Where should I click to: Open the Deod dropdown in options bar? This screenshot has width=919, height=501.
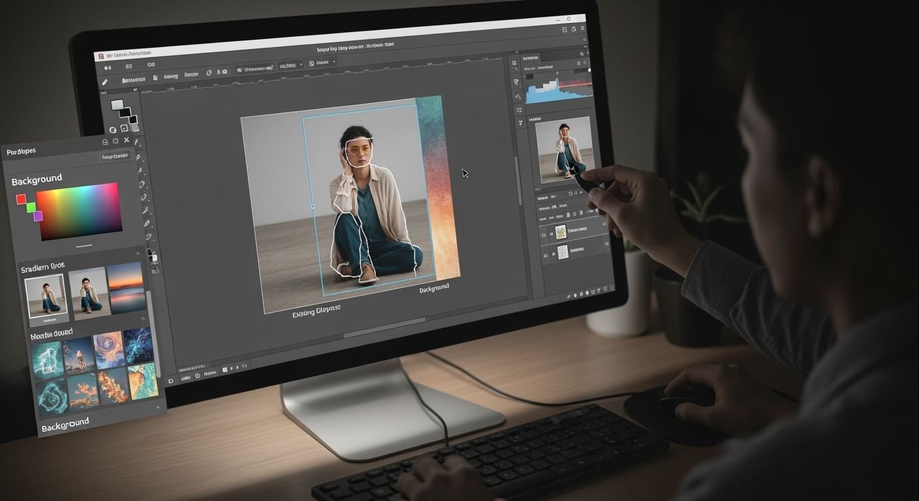pos(322,63)
